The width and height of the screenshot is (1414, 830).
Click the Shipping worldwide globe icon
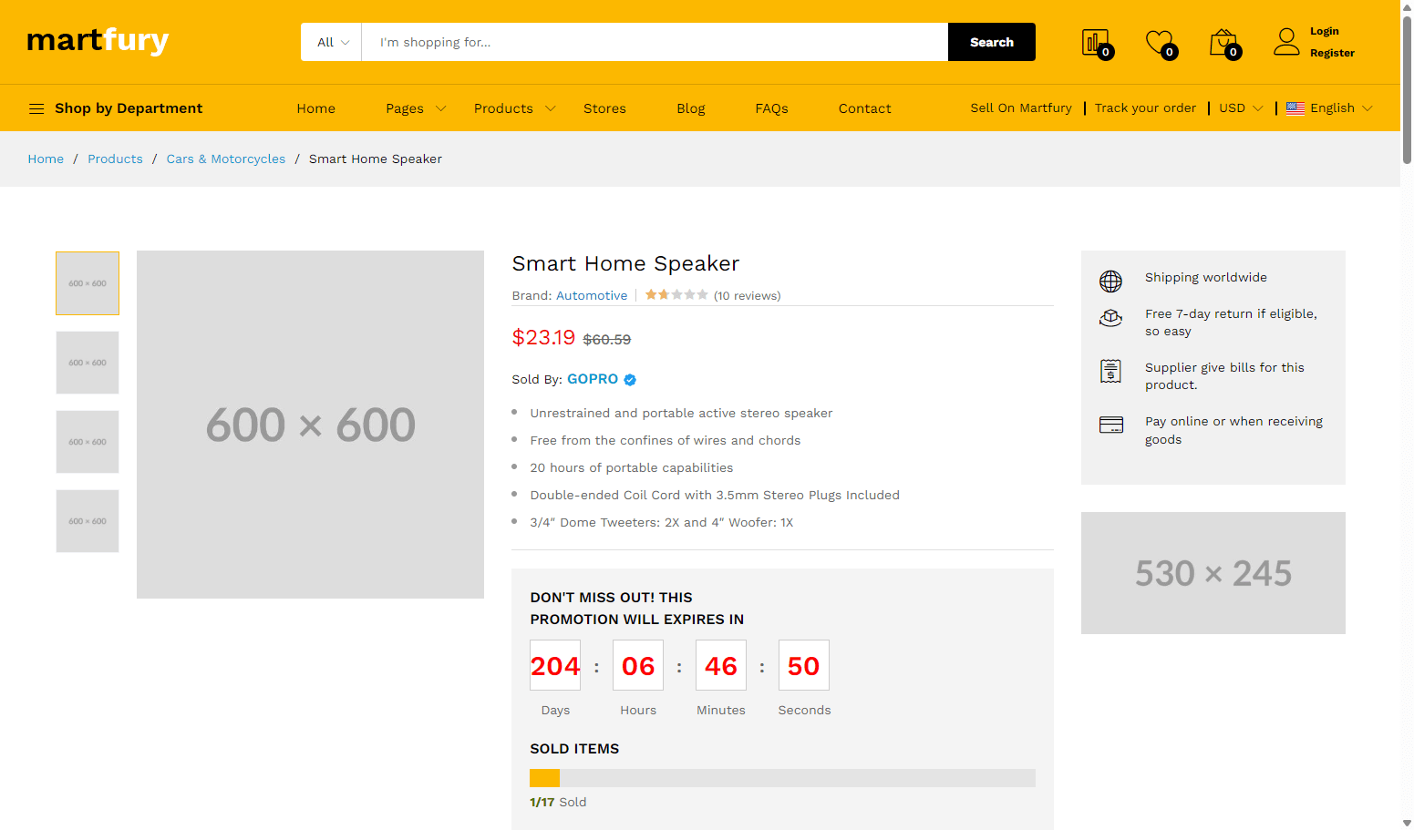tap(1110, 281)
